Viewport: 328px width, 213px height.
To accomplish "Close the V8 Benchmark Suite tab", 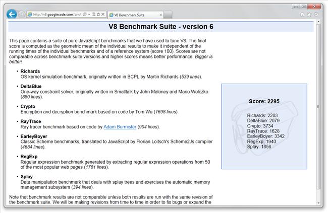I will pyautogui.click(x=160, y=15).
